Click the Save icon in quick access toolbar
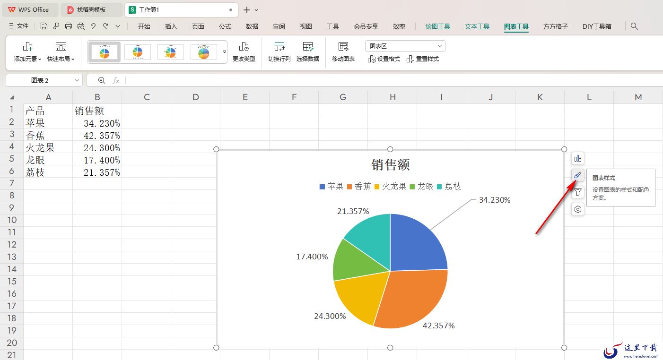The height and width of the screenshot is (360, 663). [x=44, y=26]
